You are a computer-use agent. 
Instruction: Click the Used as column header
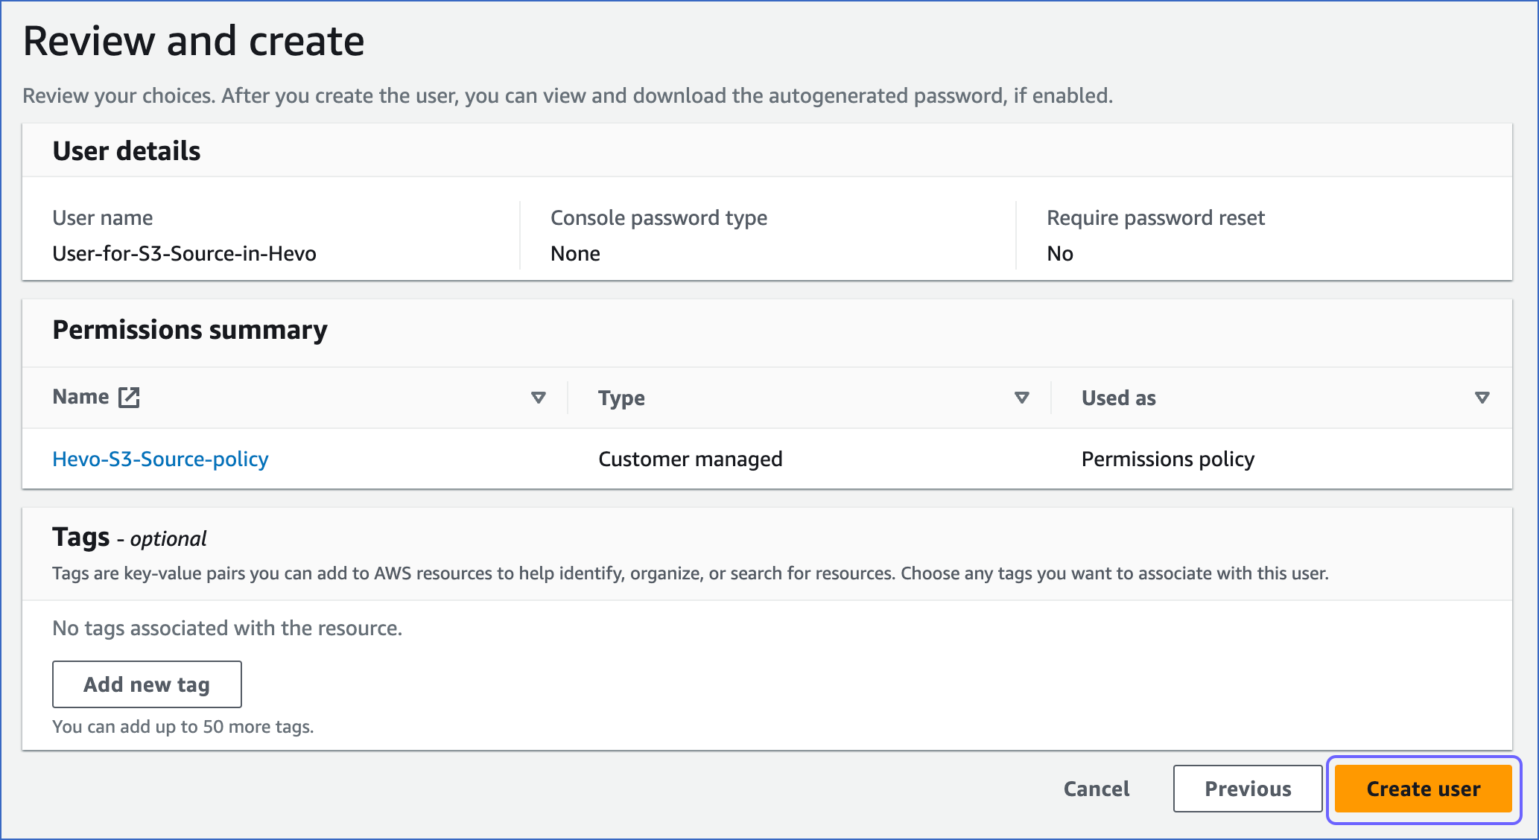click(x=1118, y=398)
